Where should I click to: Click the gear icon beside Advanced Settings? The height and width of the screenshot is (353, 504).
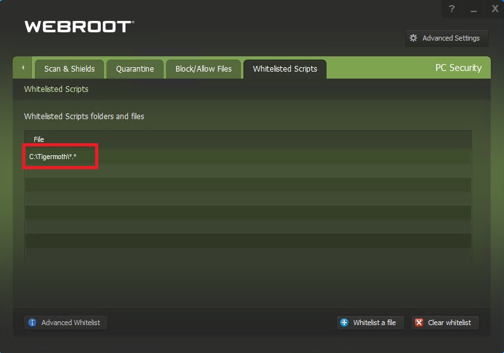point(413,38)
